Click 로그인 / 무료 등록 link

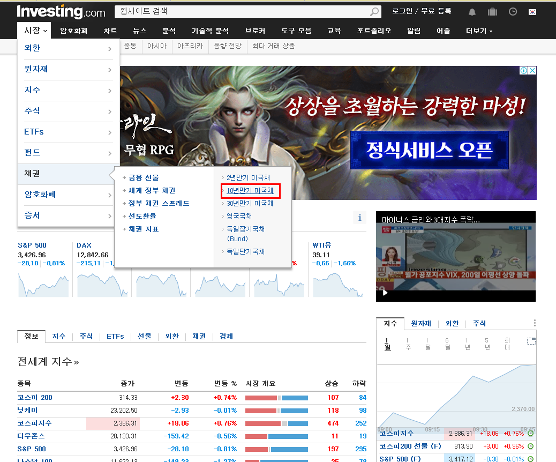point(422,11)
